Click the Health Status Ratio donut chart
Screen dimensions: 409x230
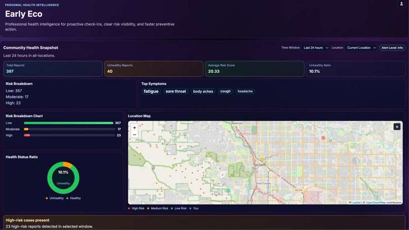[x=63, y=178]
